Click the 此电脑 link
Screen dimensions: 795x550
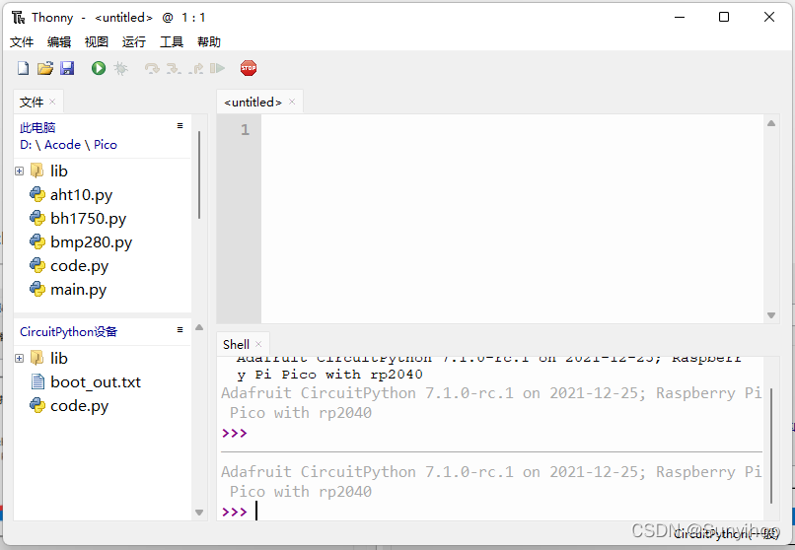[37, 127]
